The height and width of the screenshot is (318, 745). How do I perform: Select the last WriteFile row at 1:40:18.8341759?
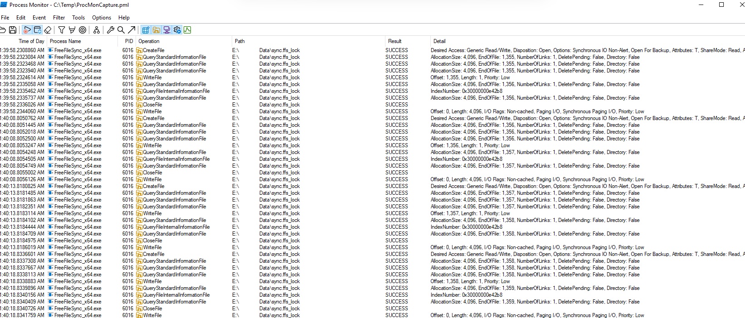(x=372, y=315)
